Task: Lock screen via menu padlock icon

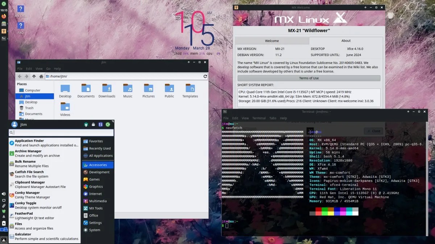Action: (93, 124)
